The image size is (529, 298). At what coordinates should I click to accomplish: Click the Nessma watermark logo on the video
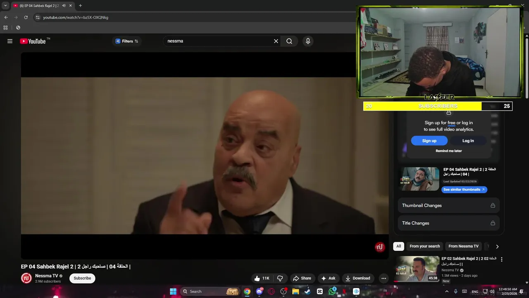point(380,247)
